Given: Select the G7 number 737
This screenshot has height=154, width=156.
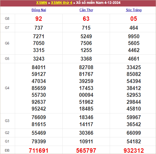Looking at the screenshot, I should (39, 28).
